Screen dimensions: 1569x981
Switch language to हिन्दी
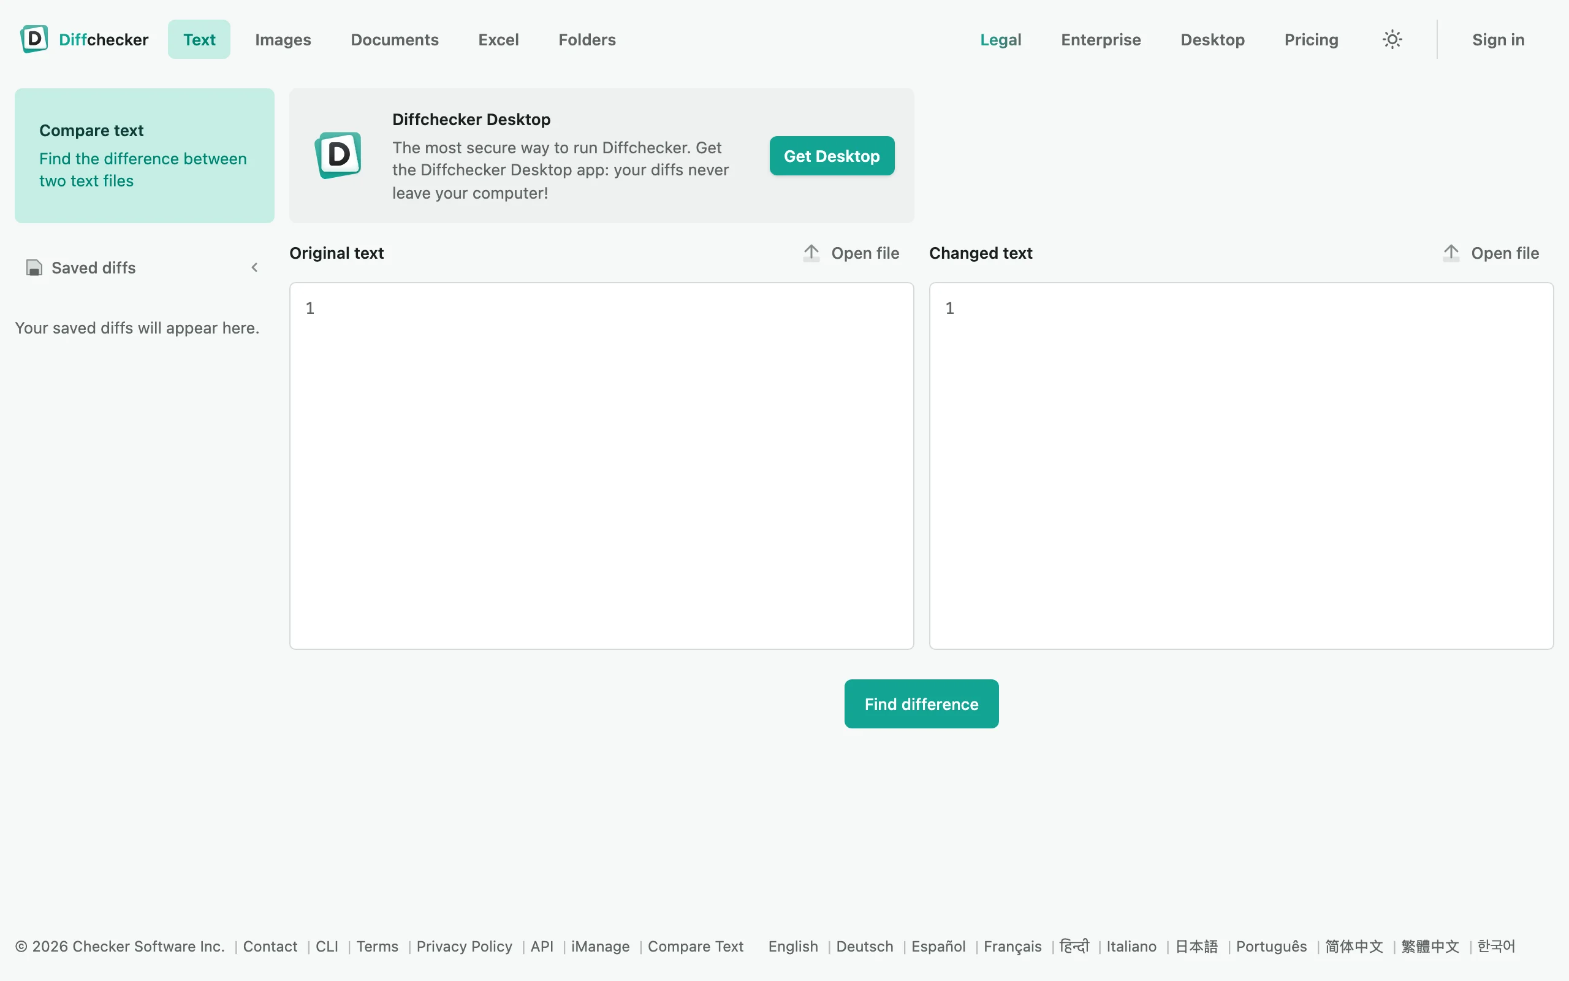coord(1074,947)
